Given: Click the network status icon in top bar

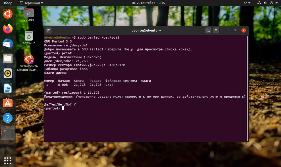Looking at the screenshot, I should pos(259,3).
